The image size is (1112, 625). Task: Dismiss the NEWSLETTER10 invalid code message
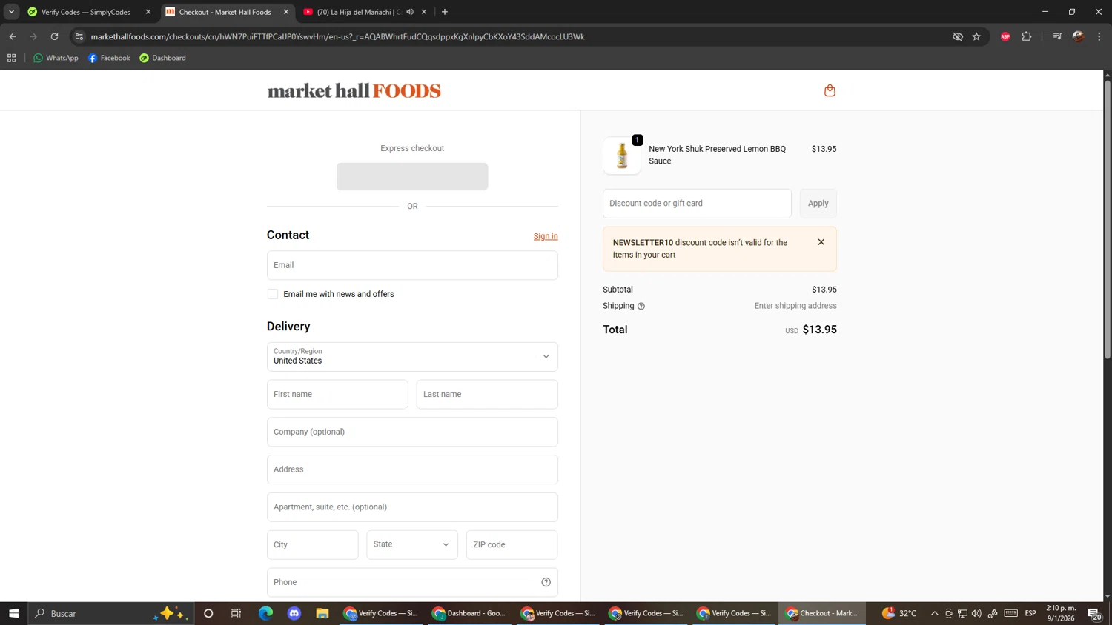(x=821, y=242)
